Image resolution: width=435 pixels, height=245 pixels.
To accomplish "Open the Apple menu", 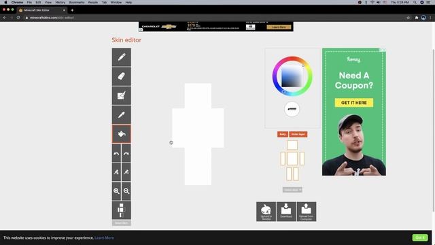I will pyautogui.click(x=5, y=2).
